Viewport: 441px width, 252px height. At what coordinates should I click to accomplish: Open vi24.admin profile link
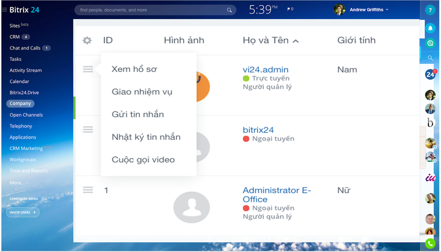[x=266, y=70]
